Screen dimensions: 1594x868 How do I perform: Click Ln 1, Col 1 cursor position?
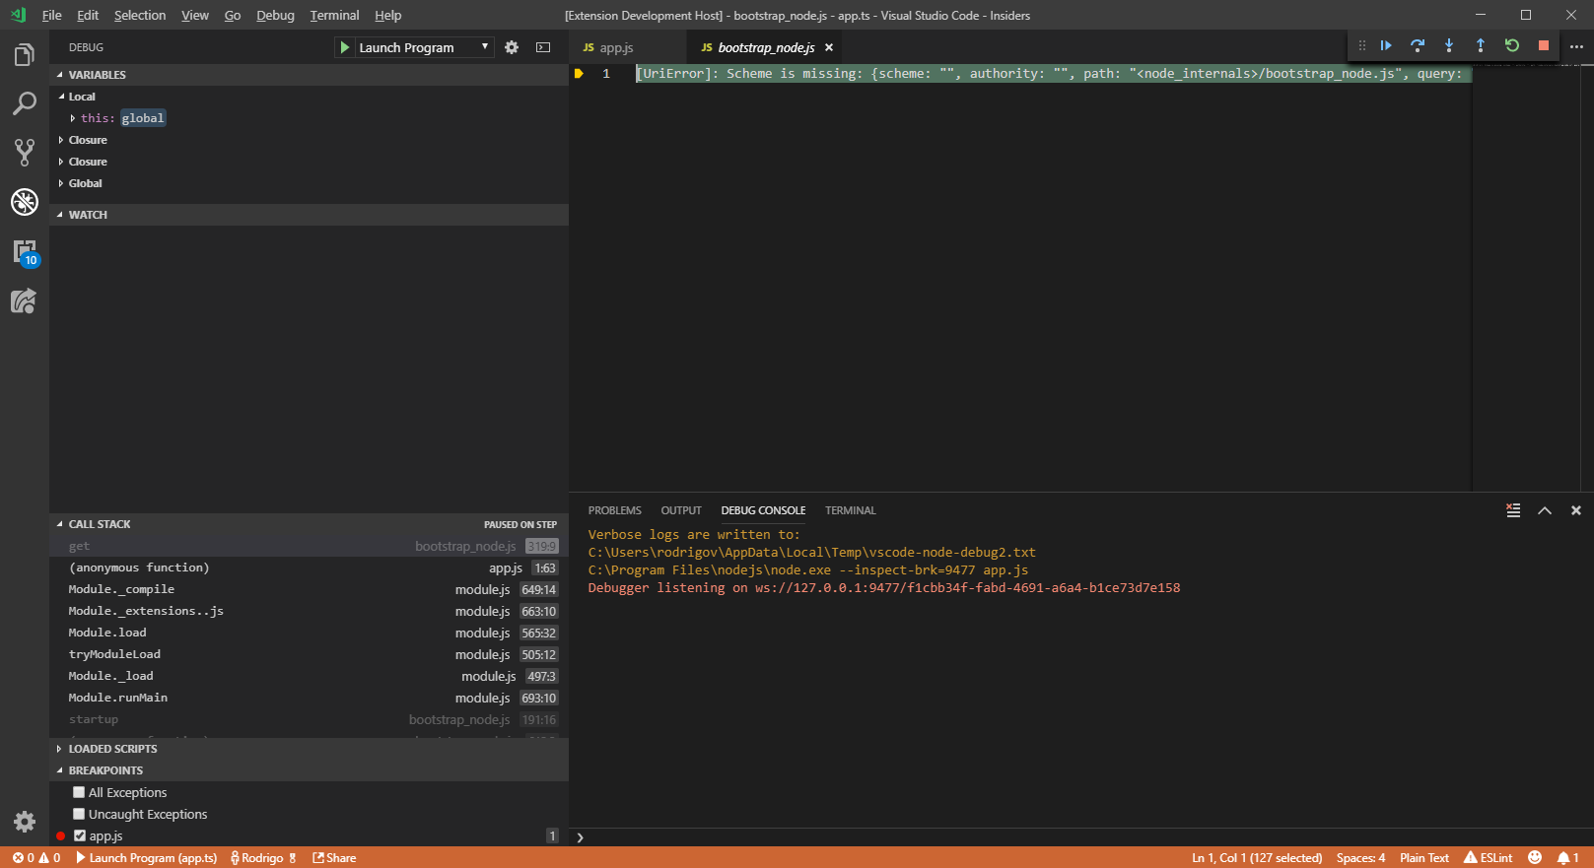[x=1257, y=858]
